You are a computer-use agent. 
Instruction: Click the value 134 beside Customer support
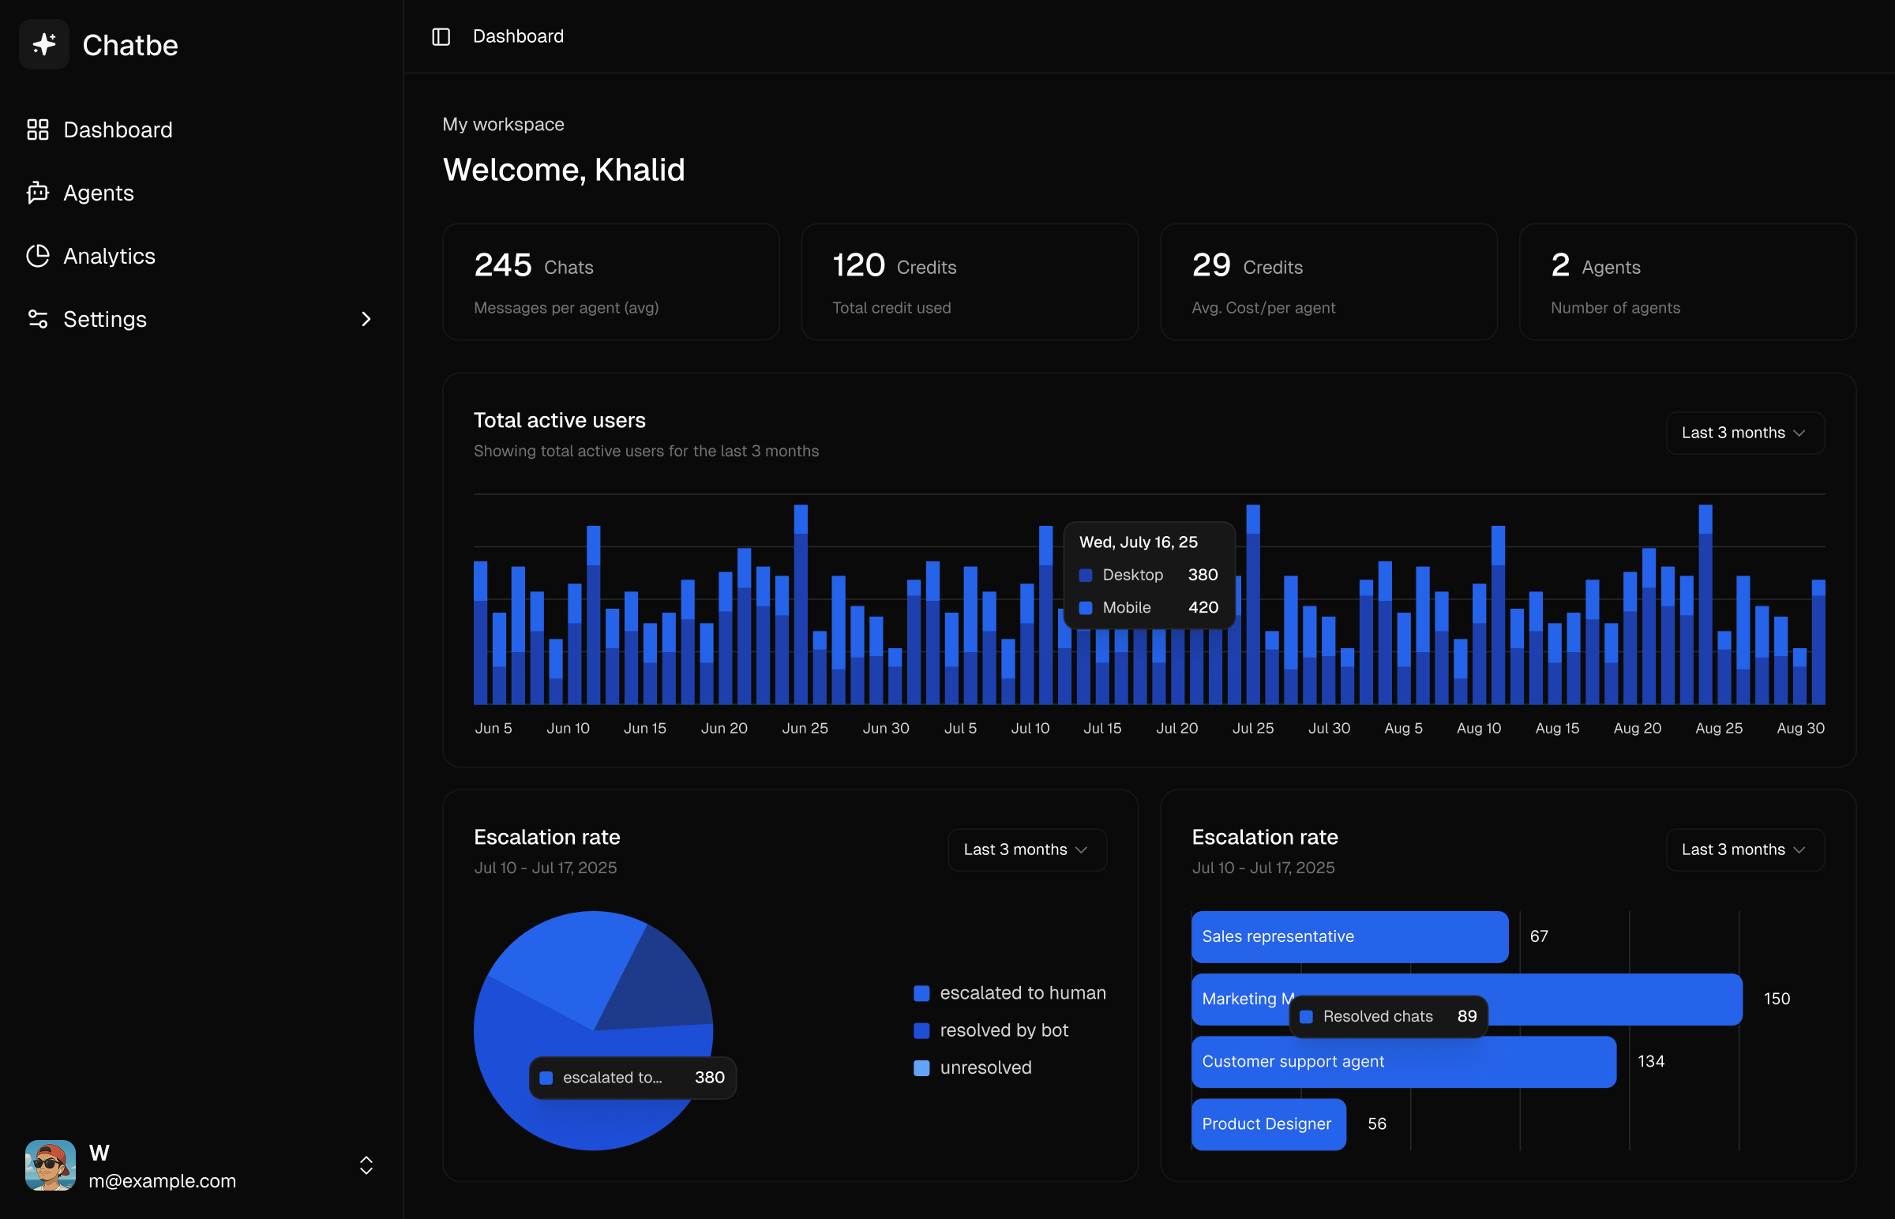click(x=1650, y=1061)
